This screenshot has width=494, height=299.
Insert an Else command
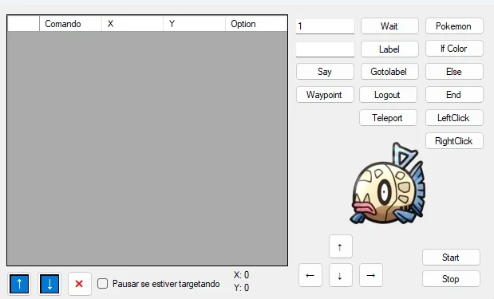pos(454,72)
